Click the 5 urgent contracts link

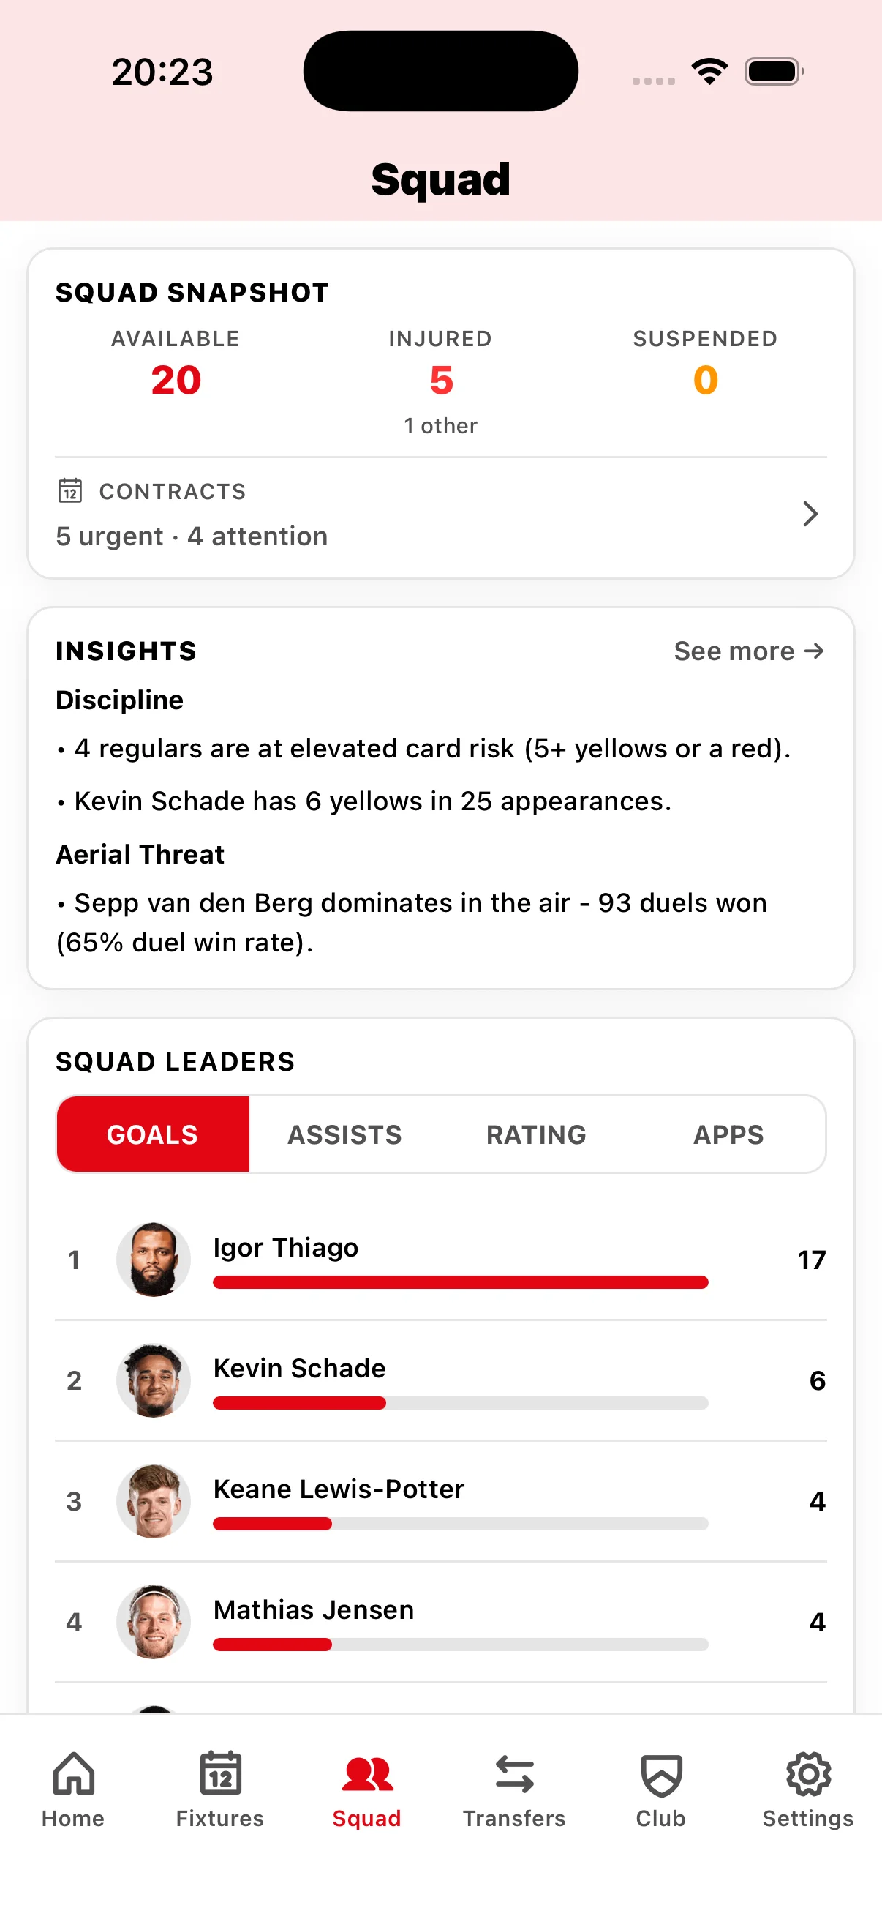[x=109, y=536]
